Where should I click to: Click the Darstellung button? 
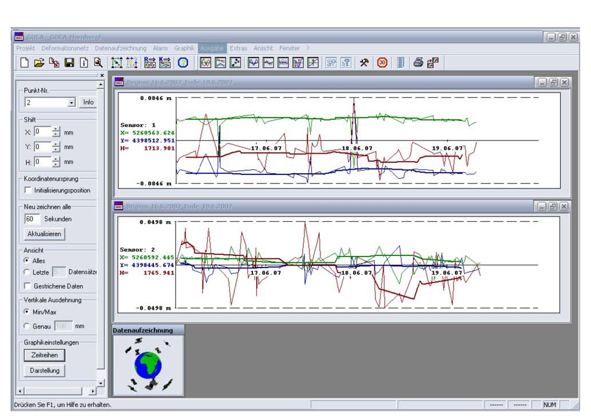[45, 370]
